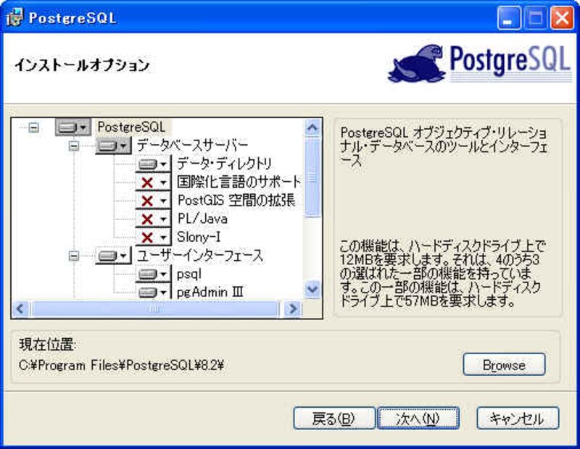Image resolution: width=580 pixels, height=449 pixels.
Task: Click tree scroll left arrow
Action: click(x=20, y=309)
